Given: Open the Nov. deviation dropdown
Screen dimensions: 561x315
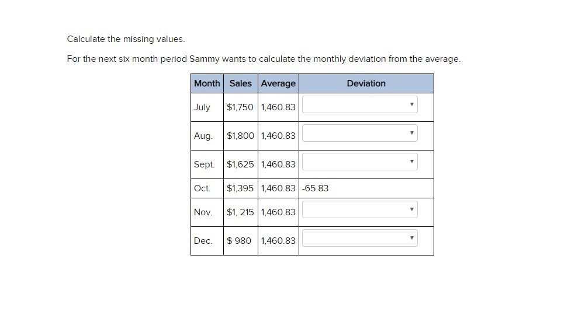Looking at the screenshot, I should (x=359, y=209).
